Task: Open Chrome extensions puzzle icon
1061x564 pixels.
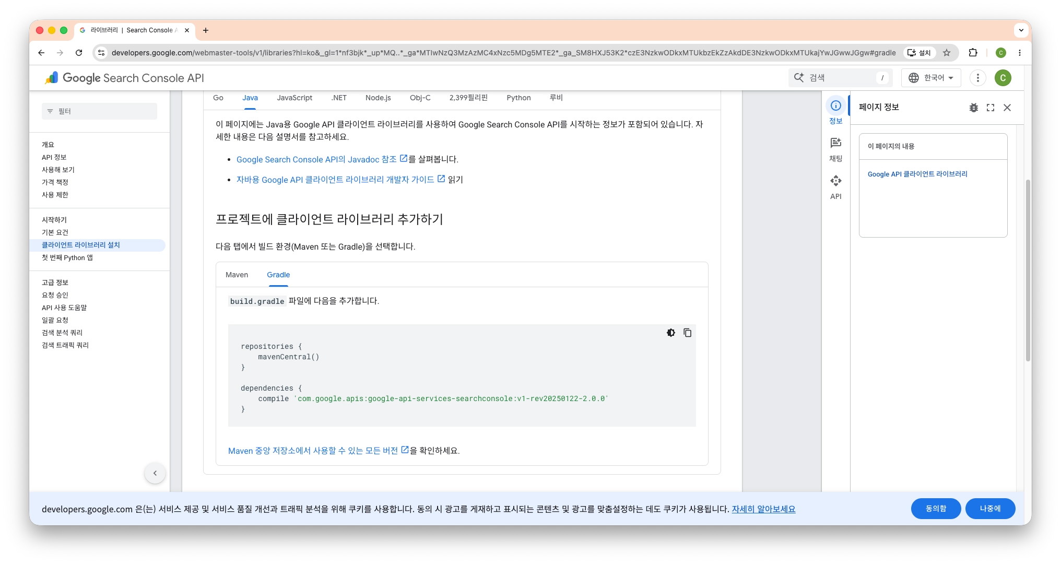Action: (973, 53)
